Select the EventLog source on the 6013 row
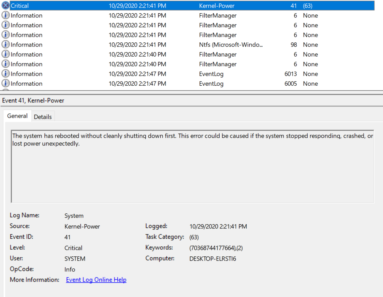383x297 pixels. point(211,74)
